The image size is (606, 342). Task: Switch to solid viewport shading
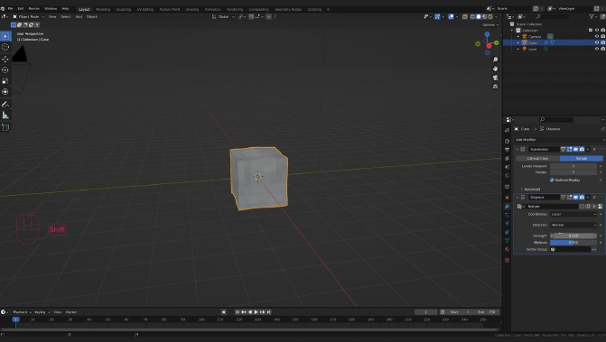tap(479, 16)
